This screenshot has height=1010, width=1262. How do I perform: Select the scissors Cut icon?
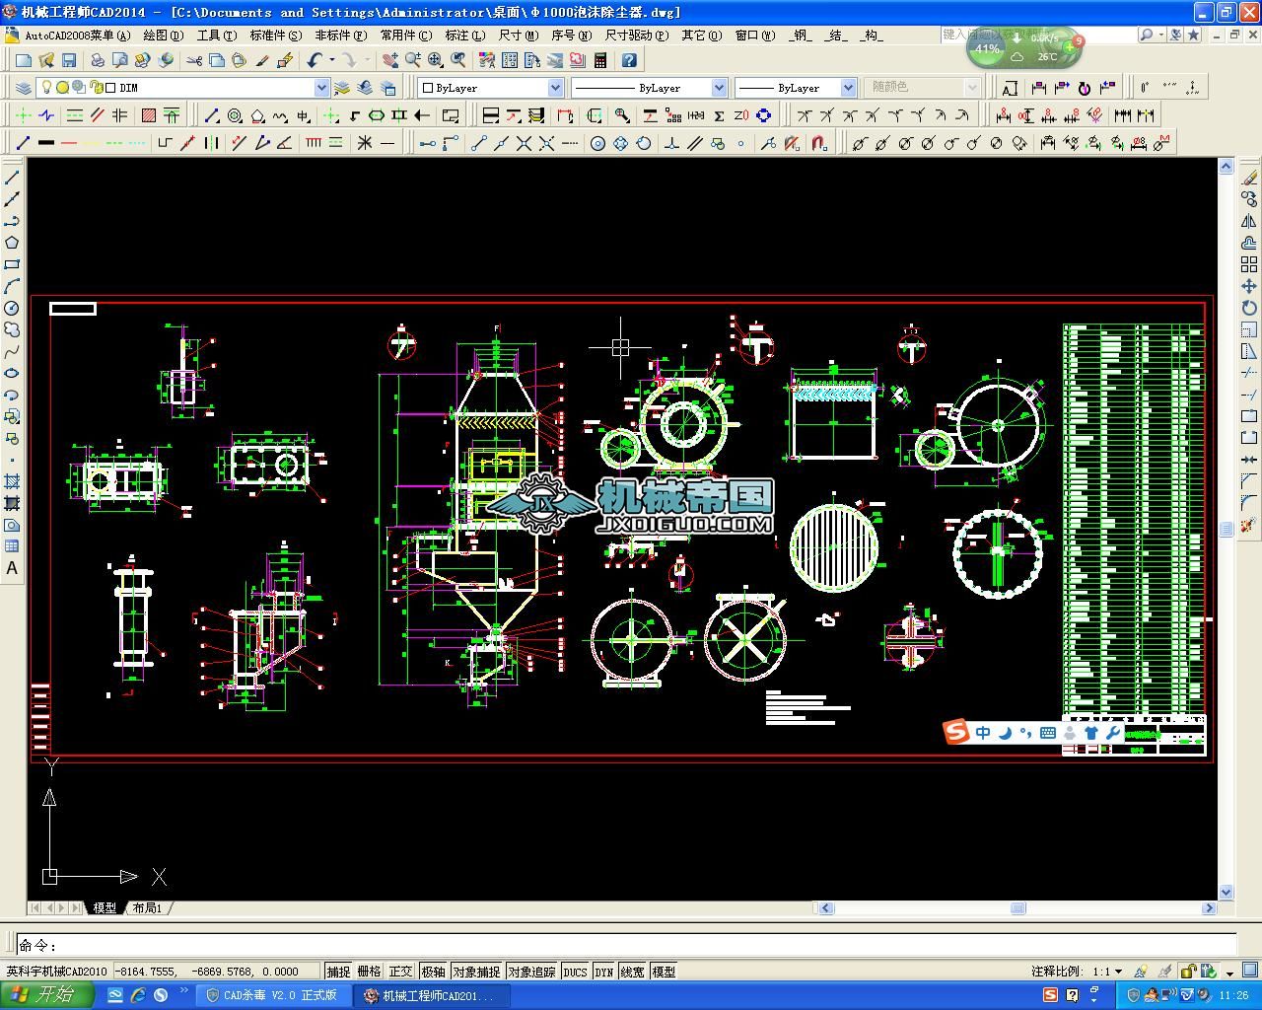(193, 60)
